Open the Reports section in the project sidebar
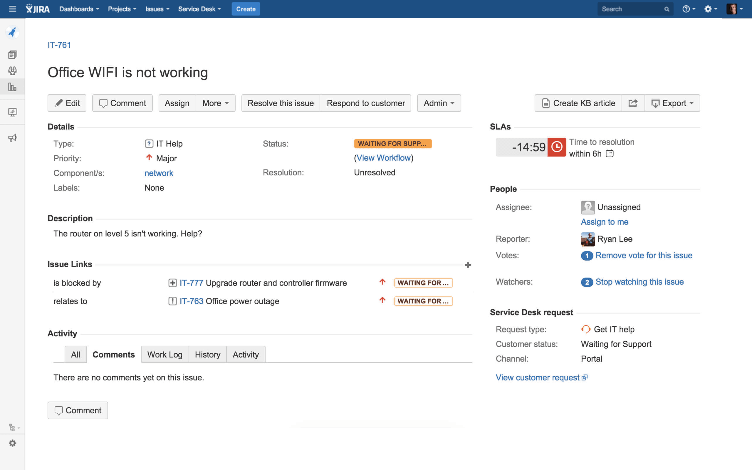Image resolution: width=752 pixels, height=470 pixels. (12, 87)
